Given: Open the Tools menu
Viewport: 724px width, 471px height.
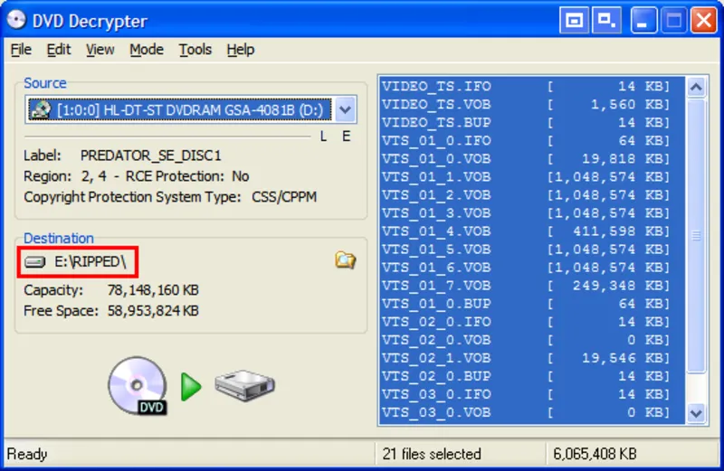Looking at the screenshot, I should [195, 50].
